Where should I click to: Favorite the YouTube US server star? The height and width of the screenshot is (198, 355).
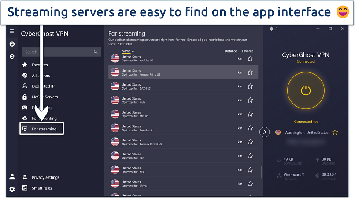250,58
